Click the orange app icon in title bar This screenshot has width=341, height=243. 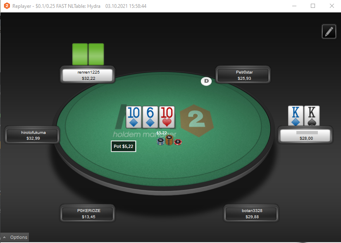click(7, 6)
